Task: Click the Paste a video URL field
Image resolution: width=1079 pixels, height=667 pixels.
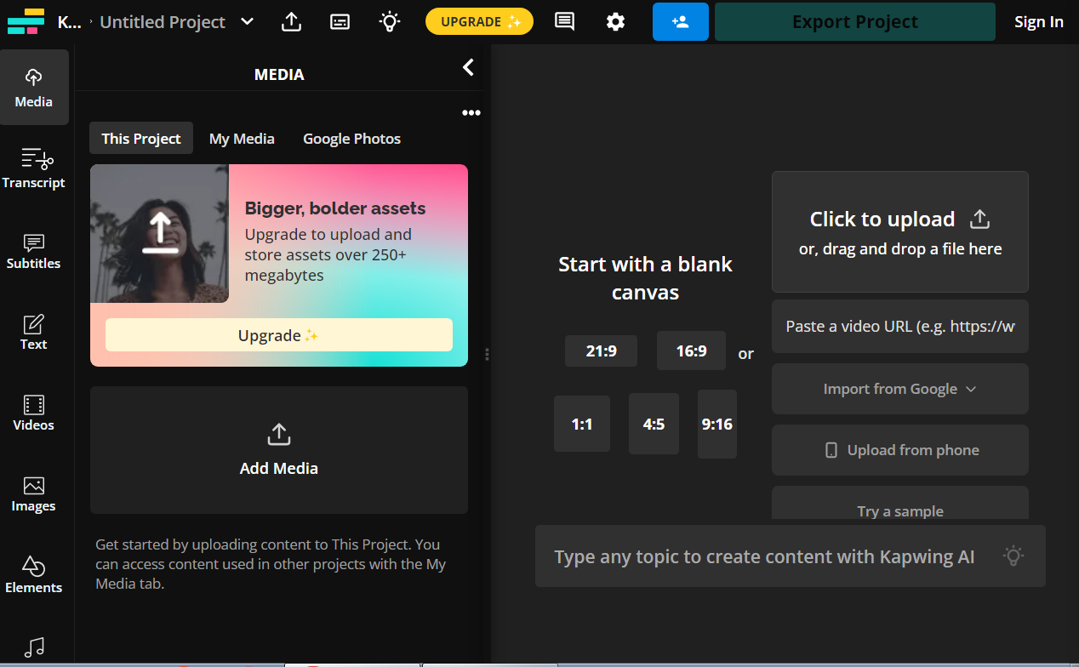Action: point(899,327)
